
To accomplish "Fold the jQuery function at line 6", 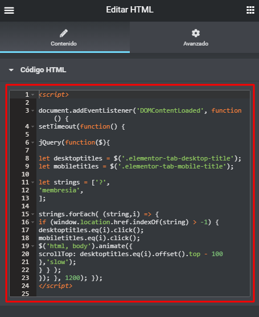I will click(33, 142).
